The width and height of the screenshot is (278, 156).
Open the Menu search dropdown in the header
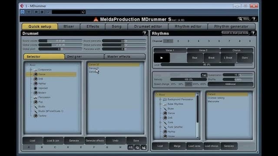[x=244, y=19]
